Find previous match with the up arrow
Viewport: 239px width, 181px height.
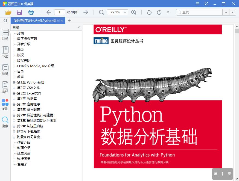226,12
